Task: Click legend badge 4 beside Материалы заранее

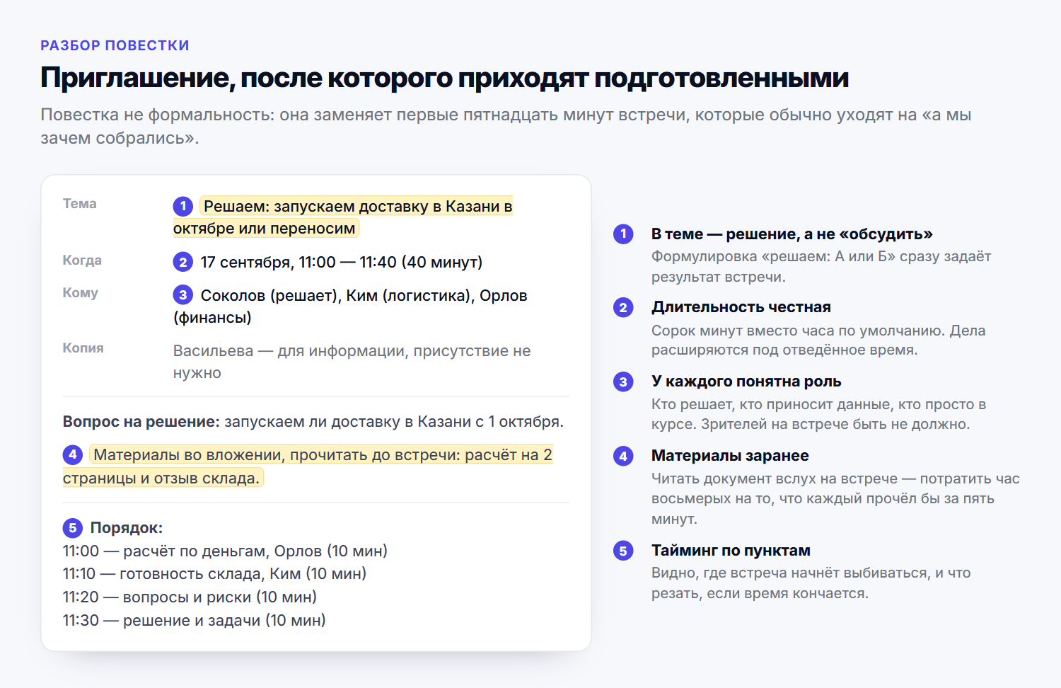Action: point(623,456)
